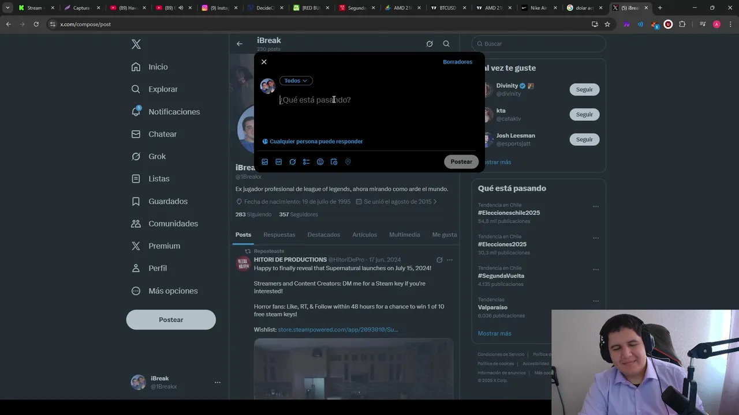Switch to the Artículos tab

click(365, 235)
